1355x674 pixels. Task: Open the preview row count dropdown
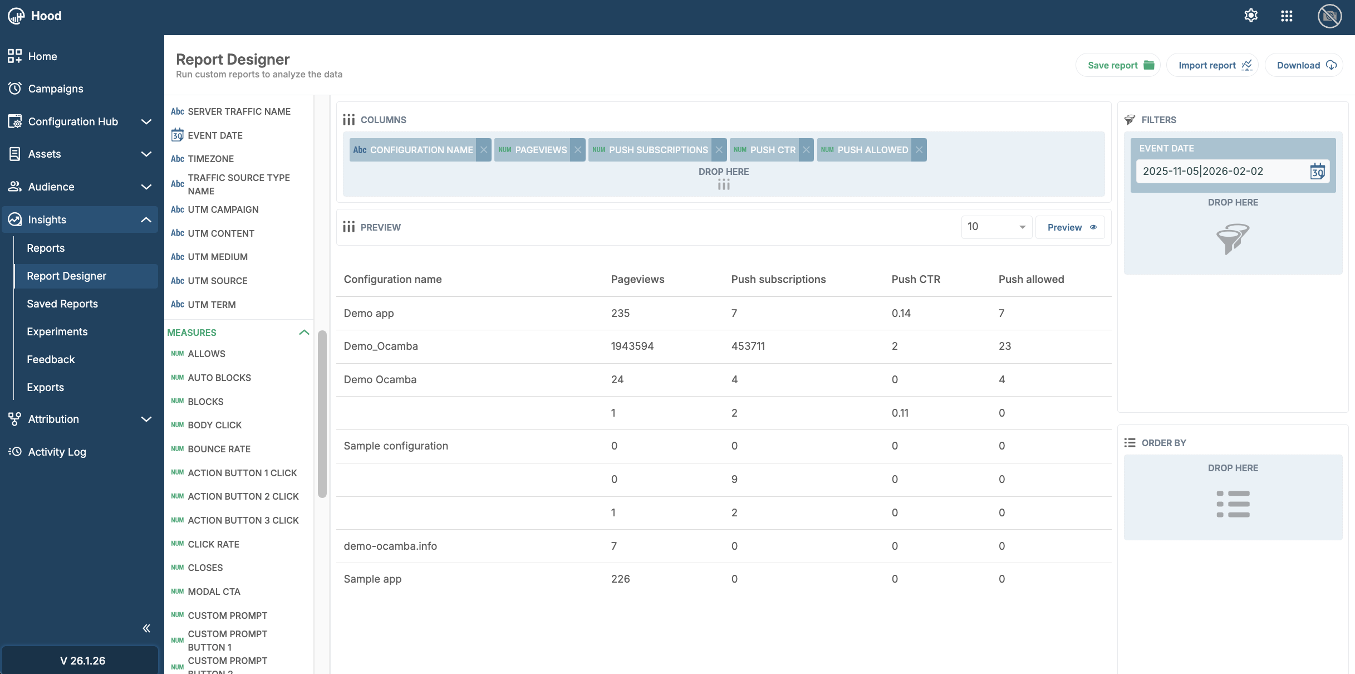[x=996, y=227]
